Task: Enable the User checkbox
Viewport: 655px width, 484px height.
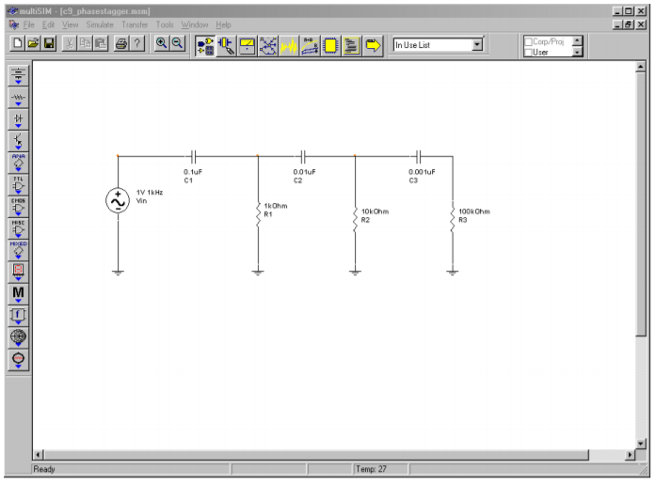Action: [529, 52]
